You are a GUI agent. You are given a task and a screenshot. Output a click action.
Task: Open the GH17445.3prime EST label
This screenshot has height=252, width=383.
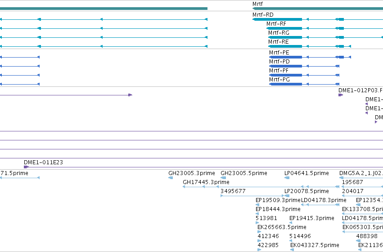206,182
